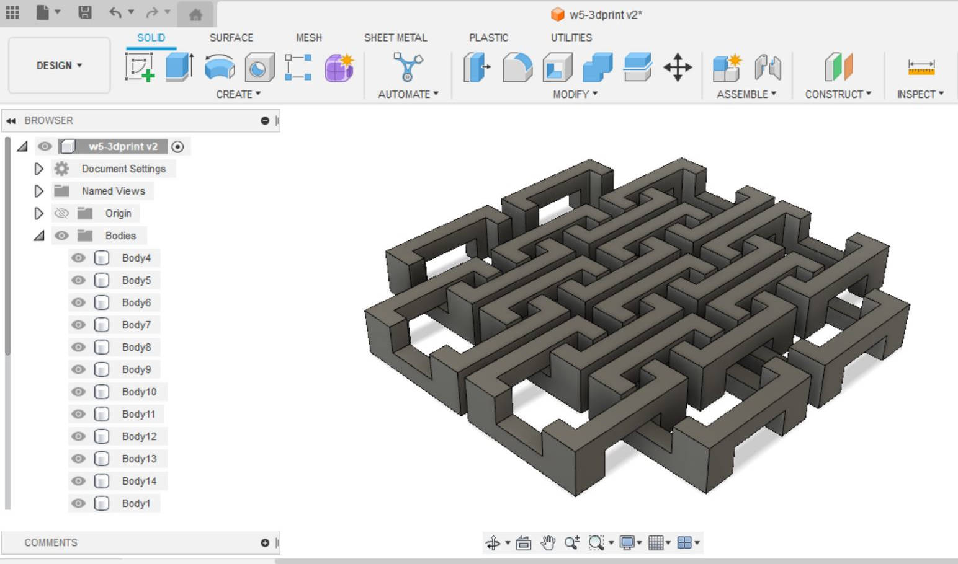Image resolution: width=958 pixels, height=564 pixels.
Task: Open the CONSTRUCT dropdown menu
Action: click(838, 94)
